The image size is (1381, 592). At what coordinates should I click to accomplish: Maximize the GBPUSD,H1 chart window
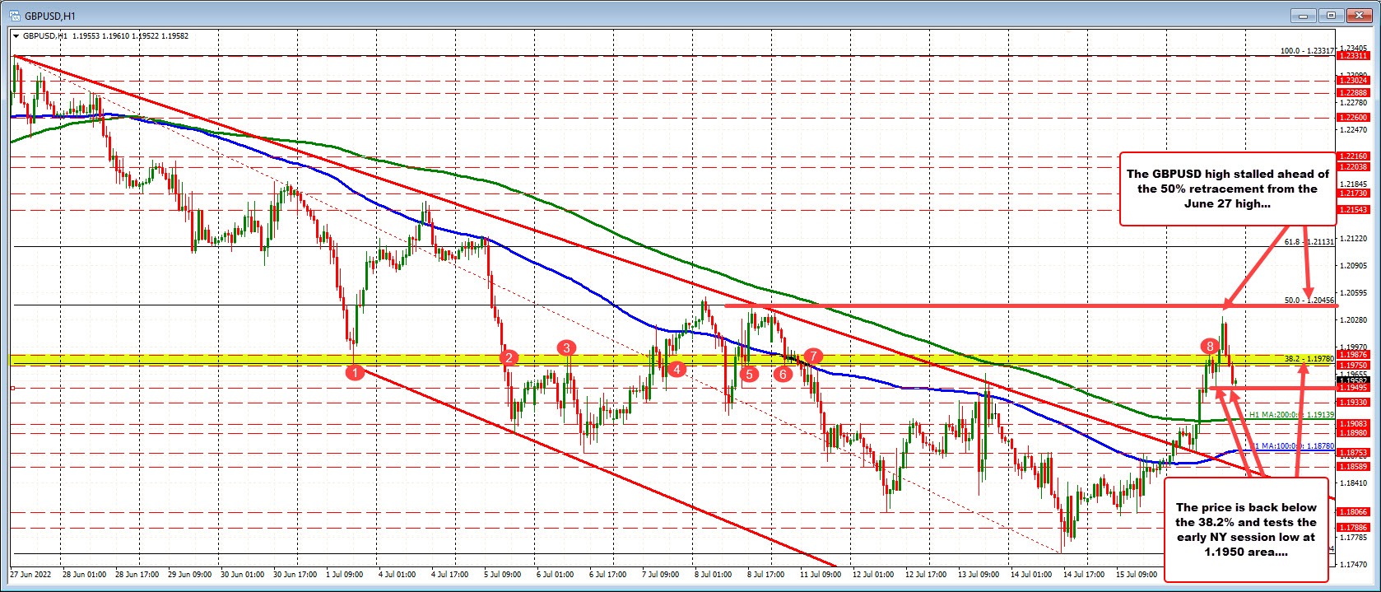pyautogui.click(x=1331, y=15)
